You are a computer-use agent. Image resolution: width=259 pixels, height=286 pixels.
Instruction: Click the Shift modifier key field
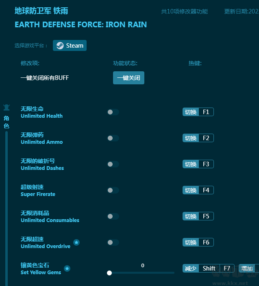(209, 268)
